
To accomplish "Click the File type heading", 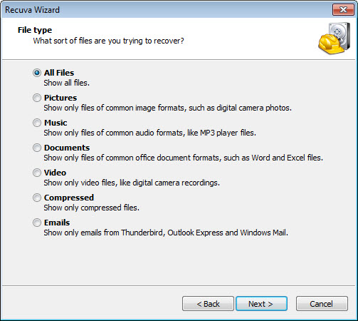I will [35, 30].
